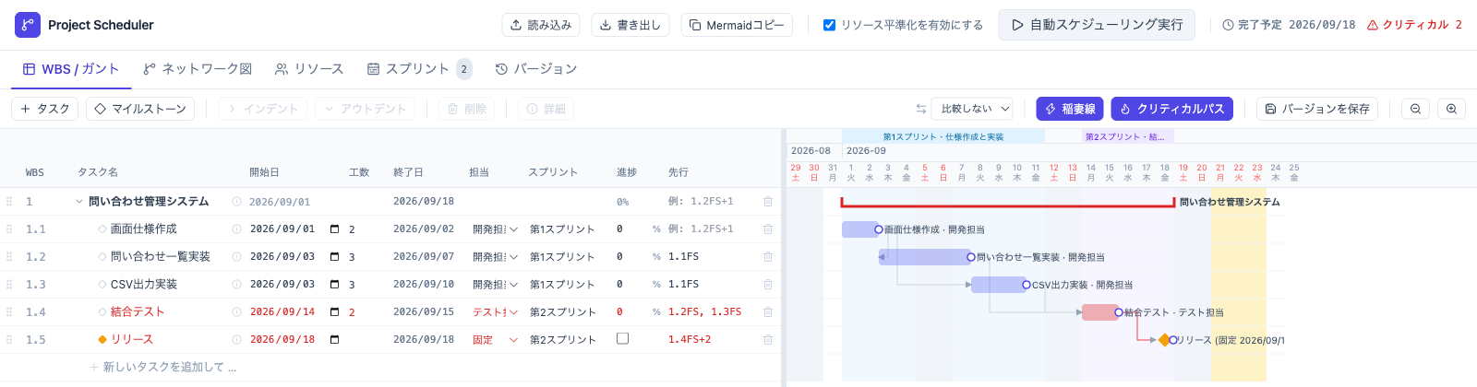Open info icon for 結合テスト
Screen dimensions: 1477x387
point(236,312)
